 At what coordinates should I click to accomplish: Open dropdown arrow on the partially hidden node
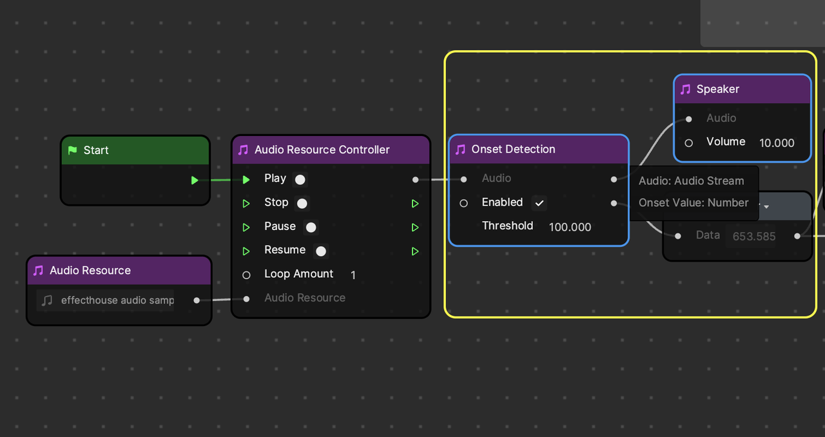[x=766, y=207]
